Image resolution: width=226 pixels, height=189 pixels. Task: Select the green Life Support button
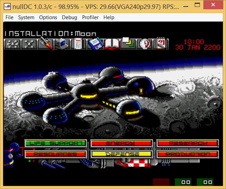56,143
